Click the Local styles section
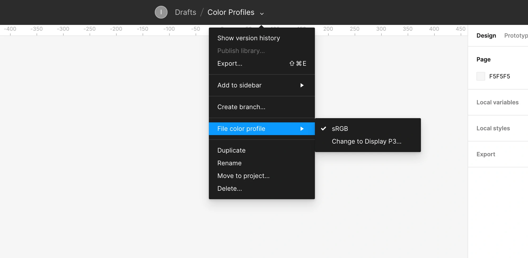This screenshot has height=258, width=528. tap(493, 128)
